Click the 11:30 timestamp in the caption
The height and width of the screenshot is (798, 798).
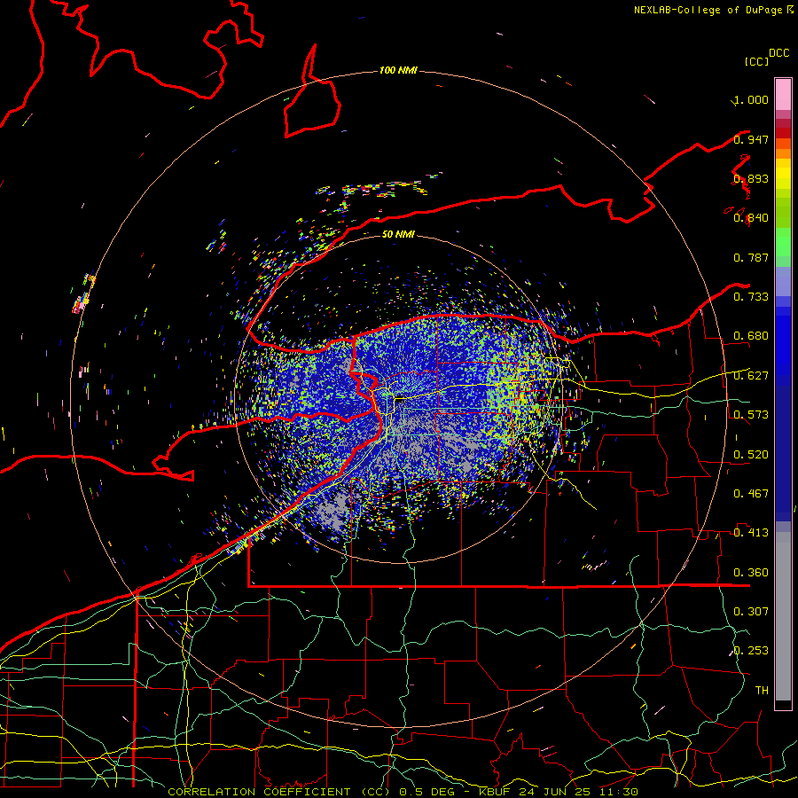tap(618, 792)
